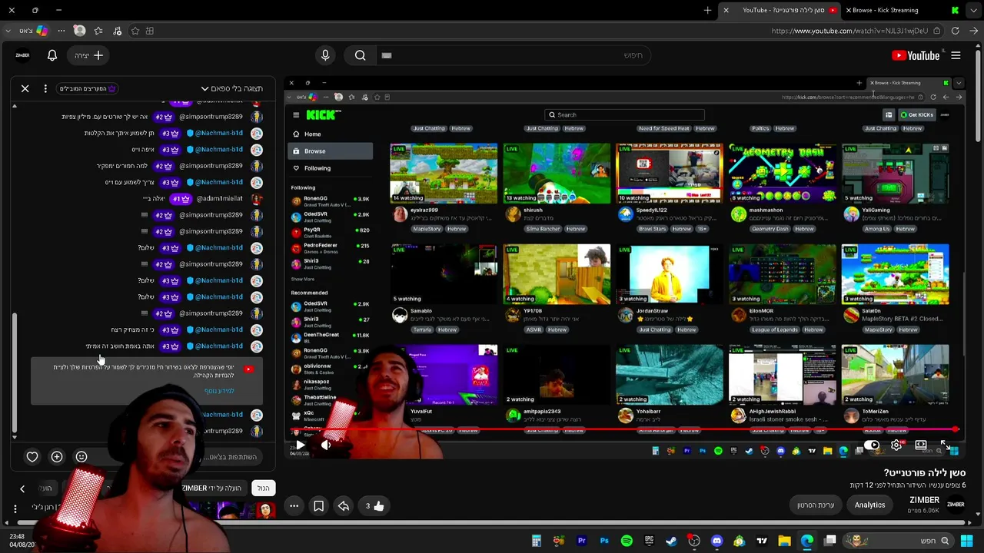Open the ZIMBER channel name link

coord(924,501)
